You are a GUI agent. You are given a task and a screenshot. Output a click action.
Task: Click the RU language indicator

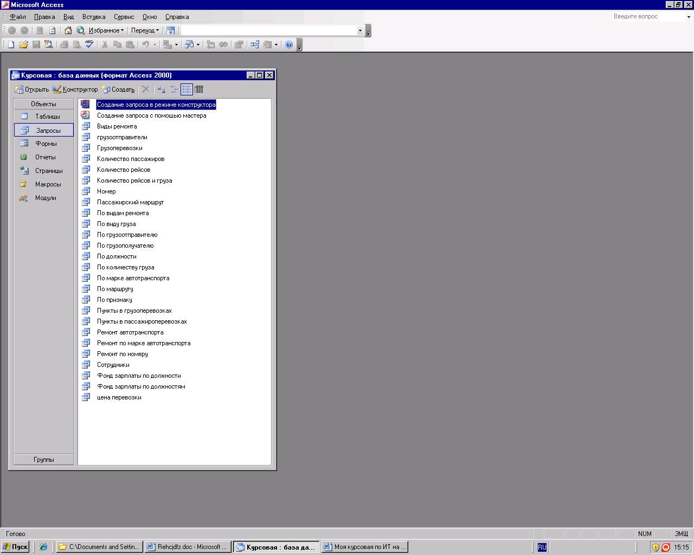coord(542,547)
